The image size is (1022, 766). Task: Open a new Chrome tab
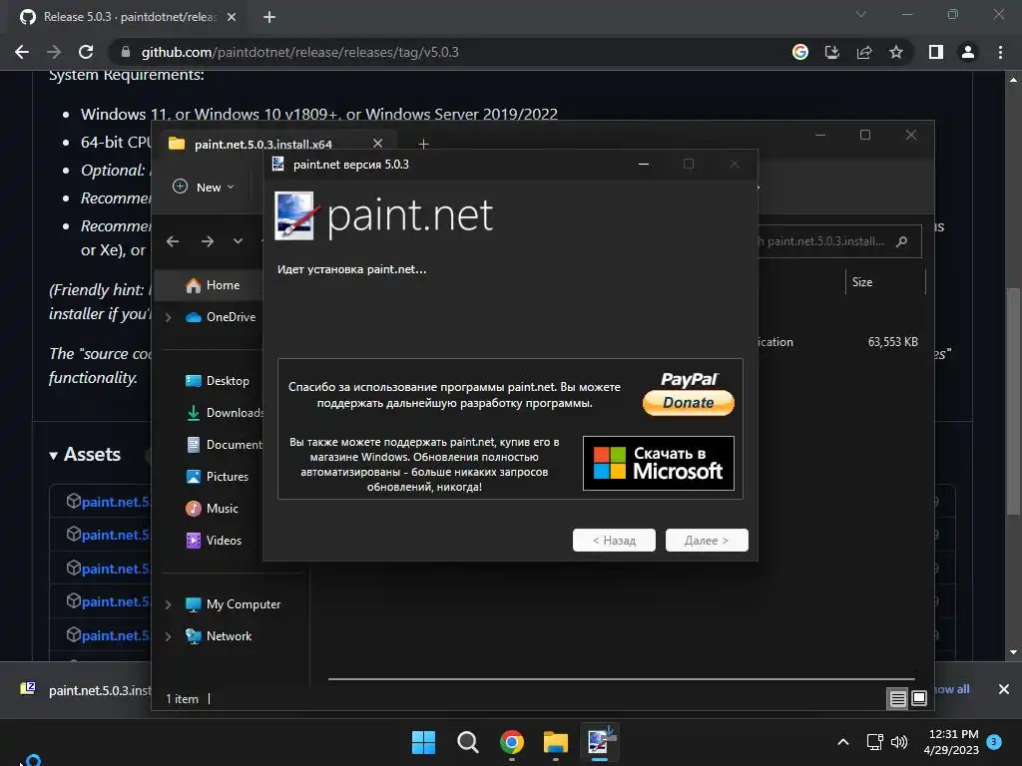pyautogui.click(x=269, y=17)
